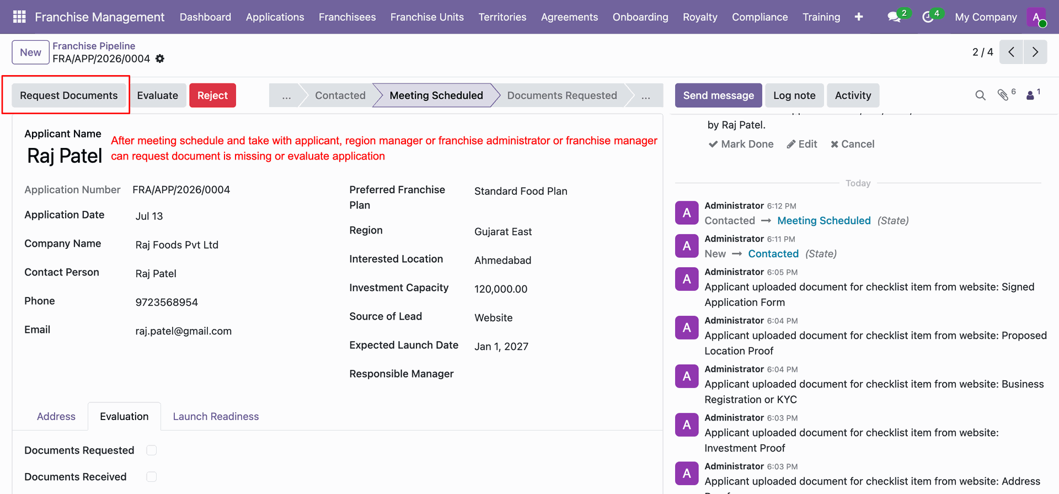Open My Company switcher

pyautogui.click(x=986, y=17)
